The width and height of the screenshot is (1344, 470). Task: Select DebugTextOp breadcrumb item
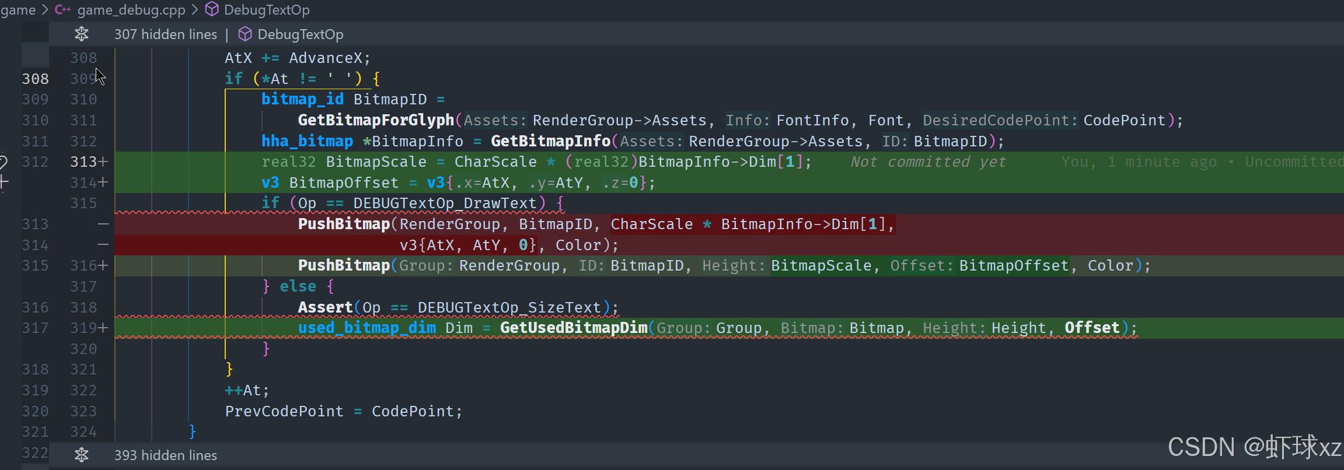(x=267, y=10)
